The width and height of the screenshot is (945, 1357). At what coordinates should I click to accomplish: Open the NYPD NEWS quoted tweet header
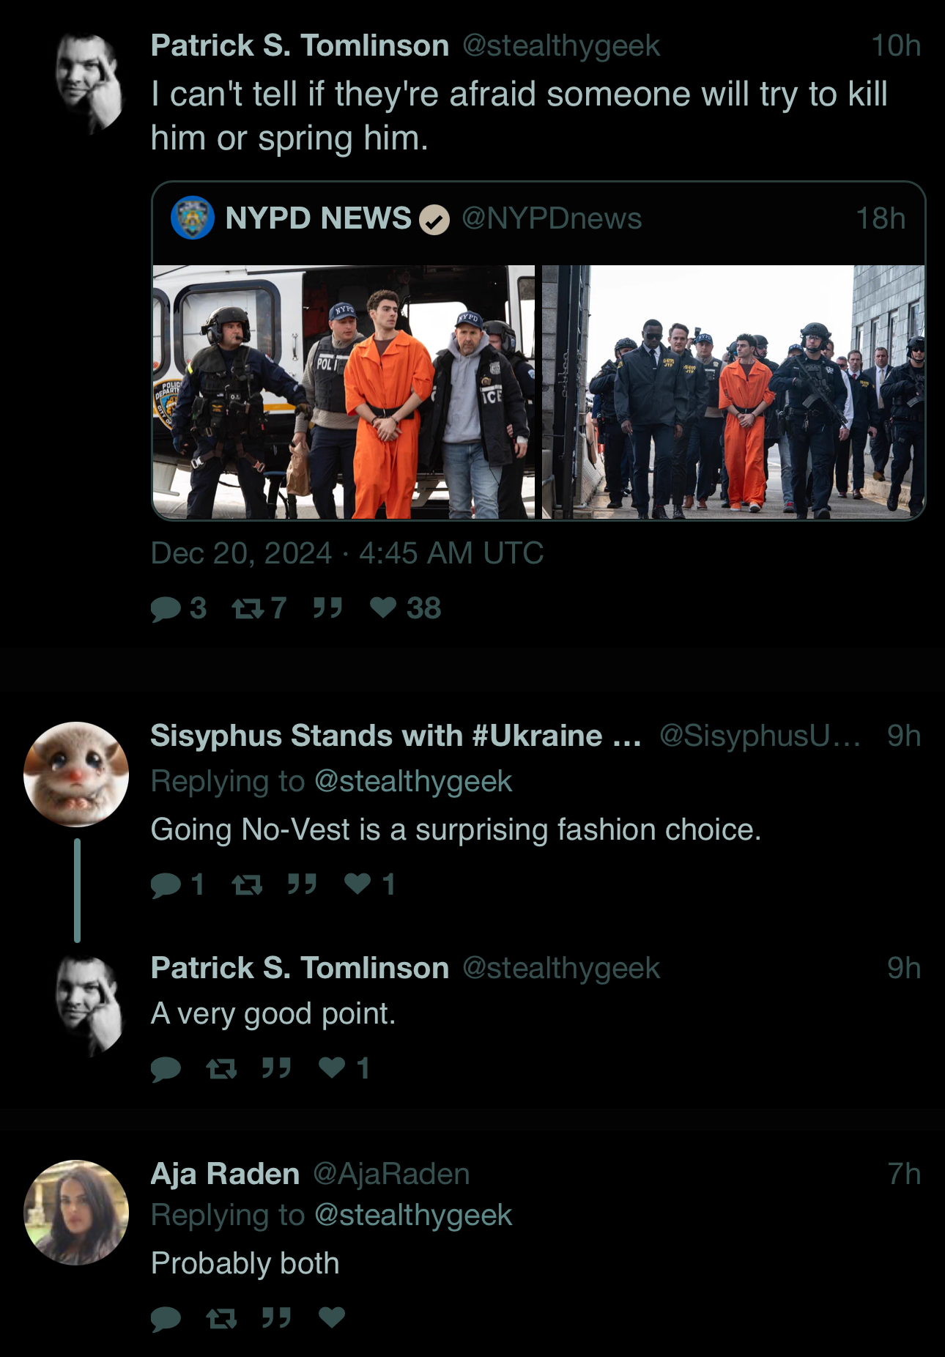coord(538,218)
